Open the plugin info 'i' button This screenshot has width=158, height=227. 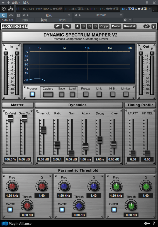[154, 26]
